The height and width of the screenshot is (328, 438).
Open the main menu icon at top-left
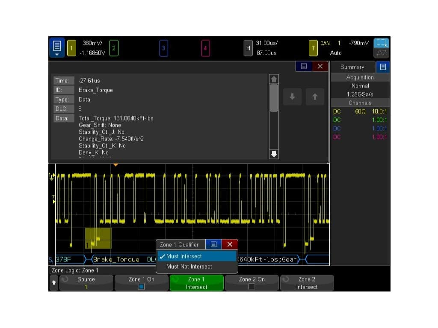tap(57, 48)
